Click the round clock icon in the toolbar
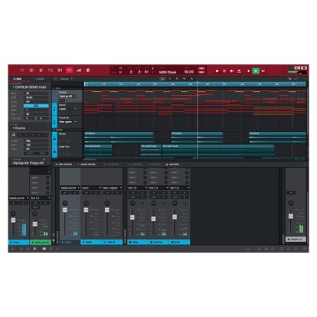317x317 pixels. pos(88,70)
